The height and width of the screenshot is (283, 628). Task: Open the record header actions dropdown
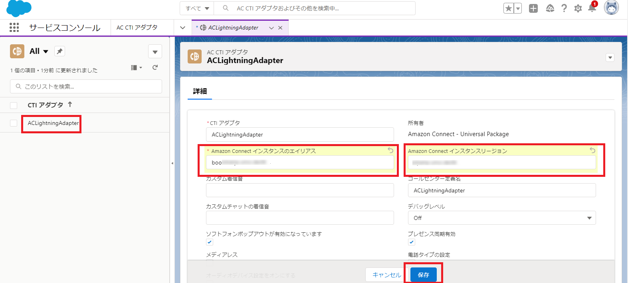[610, 57]
